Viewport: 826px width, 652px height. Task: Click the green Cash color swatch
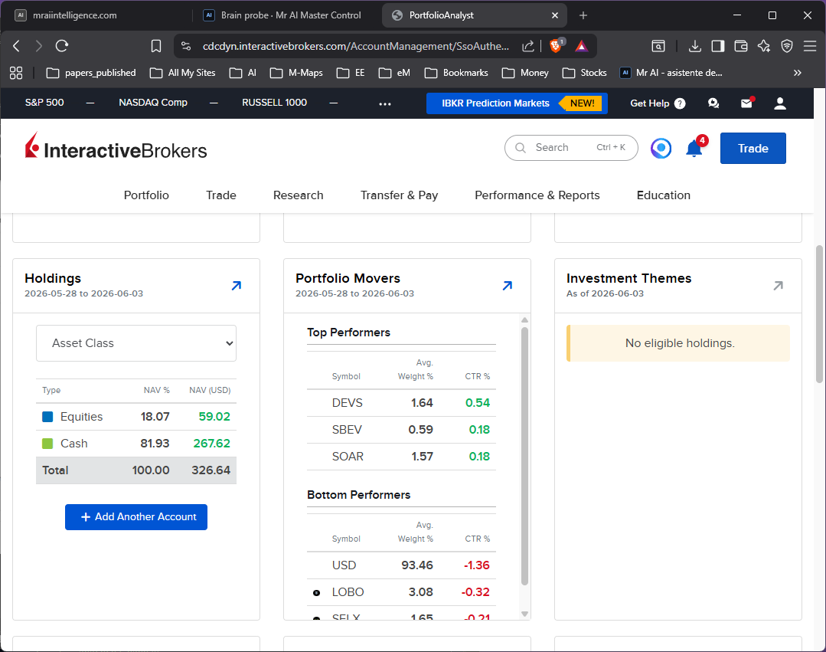pos(47,444)
